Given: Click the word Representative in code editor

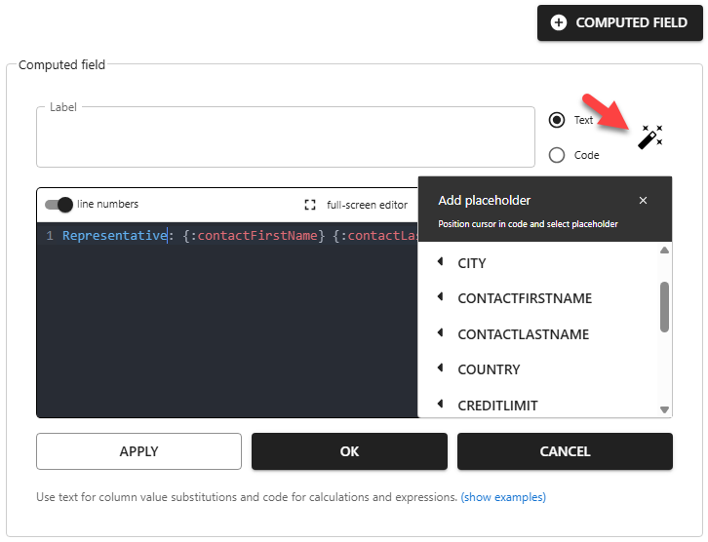Looking at the screenshot, I should point(115,236).
